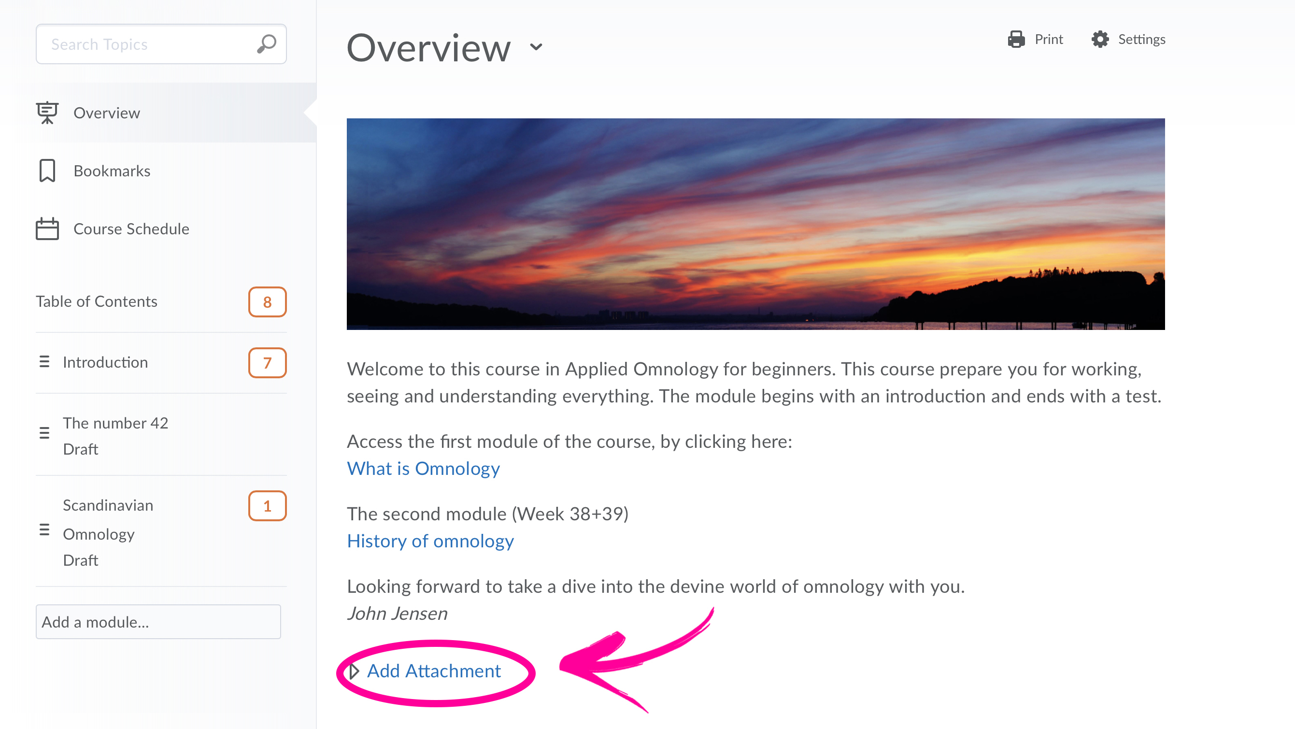Screen dimensions: 1295x729
Task: Follow the What is Omnology link
Action: pyautogui.click(x=423, y=469)
